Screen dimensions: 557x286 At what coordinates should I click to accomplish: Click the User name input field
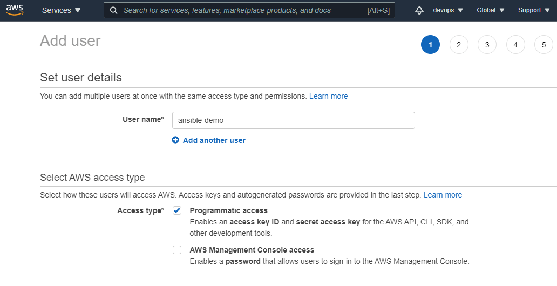(x=293, y=120)
